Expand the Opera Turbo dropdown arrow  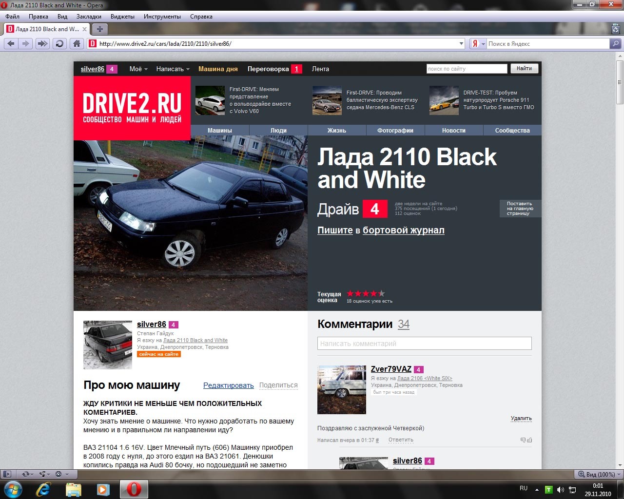tap(67, 474)
